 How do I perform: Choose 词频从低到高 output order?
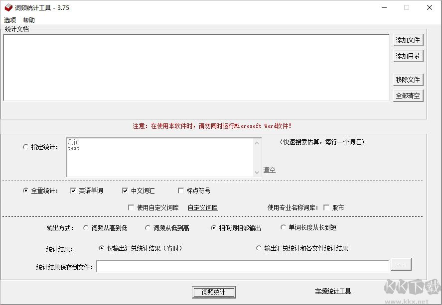147,227
